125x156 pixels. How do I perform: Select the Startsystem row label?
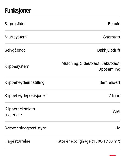[x=16, y=37]
